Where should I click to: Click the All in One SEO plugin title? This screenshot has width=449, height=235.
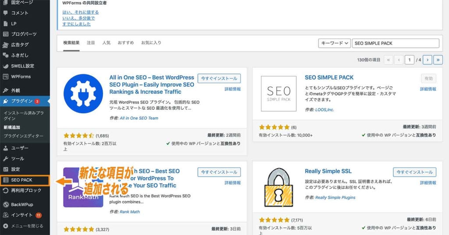tap(152, 84)
